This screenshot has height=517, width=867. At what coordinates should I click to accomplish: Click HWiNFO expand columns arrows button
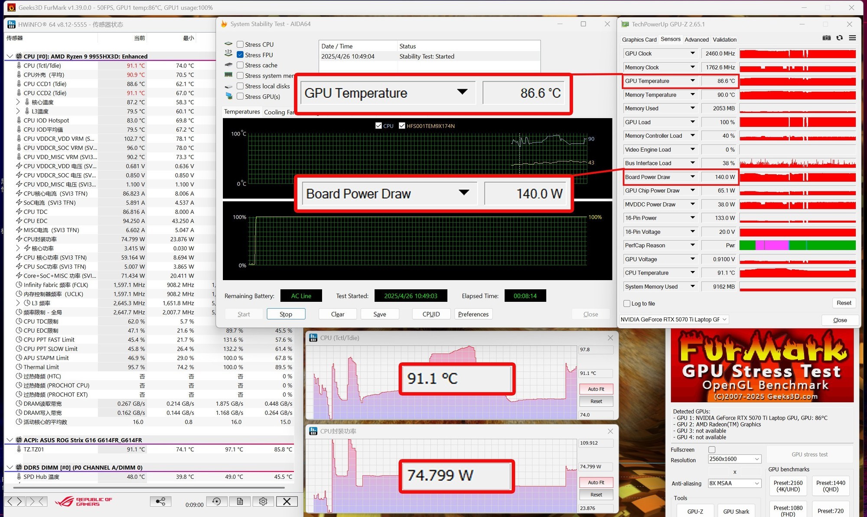pos(15,501)
